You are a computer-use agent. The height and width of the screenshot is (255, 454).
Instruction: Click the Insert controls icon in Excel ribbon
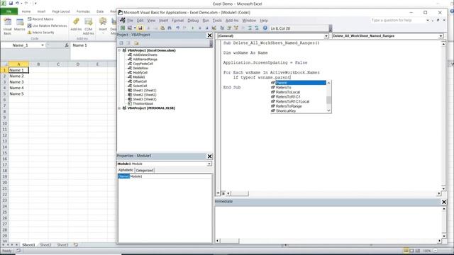click(x=103, y=25)
